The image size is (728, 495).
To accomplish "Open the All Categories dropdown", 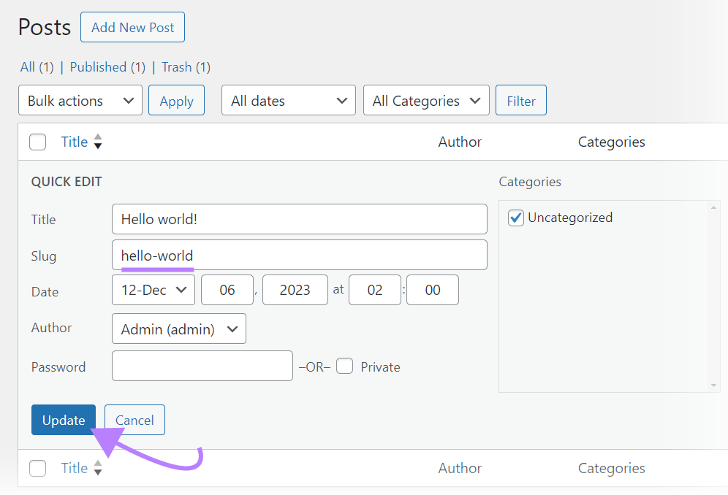I will [426, 100].
